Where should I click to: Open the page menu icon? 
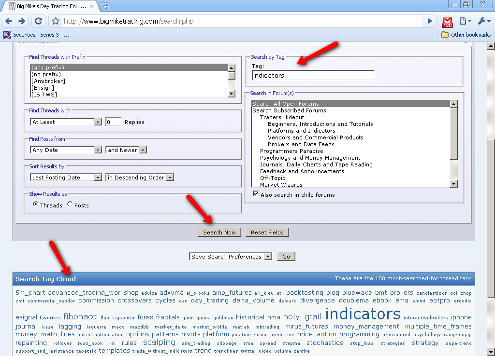click(465, 21)
